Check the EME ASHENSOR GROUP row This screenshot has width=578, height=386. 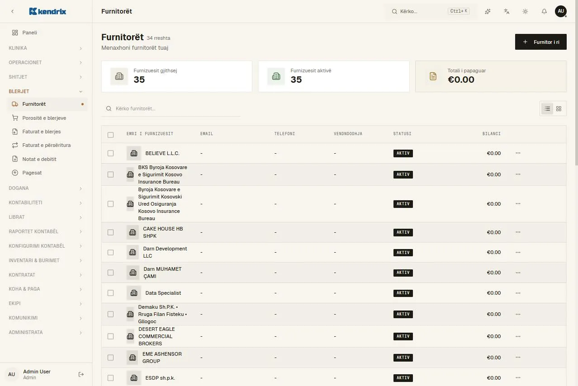(x=111, y=358)
